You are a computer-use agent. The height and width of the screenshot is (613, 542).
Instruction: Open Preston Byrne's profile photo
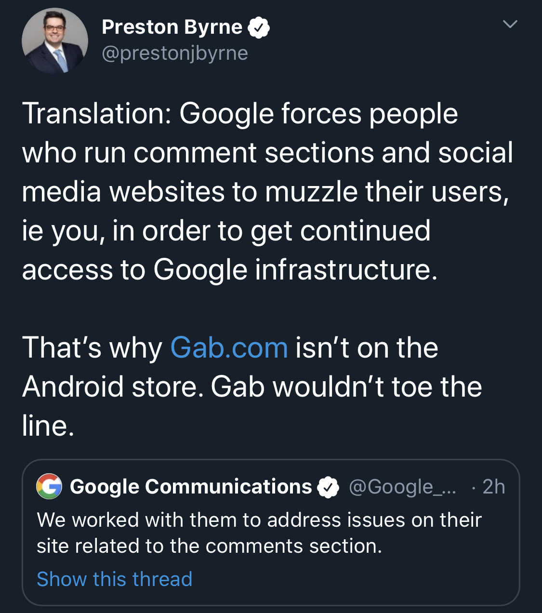pyautogui.click(x=54, y=40)
